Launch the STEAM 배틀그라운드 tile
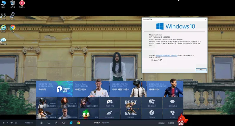This screenshot has width=235, height=126. (67, 103)
